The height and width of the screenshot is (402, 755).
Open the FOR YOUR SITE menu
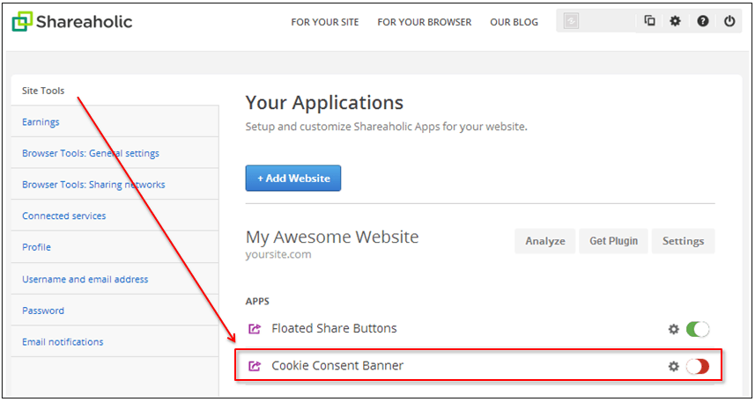coord(325,22)
